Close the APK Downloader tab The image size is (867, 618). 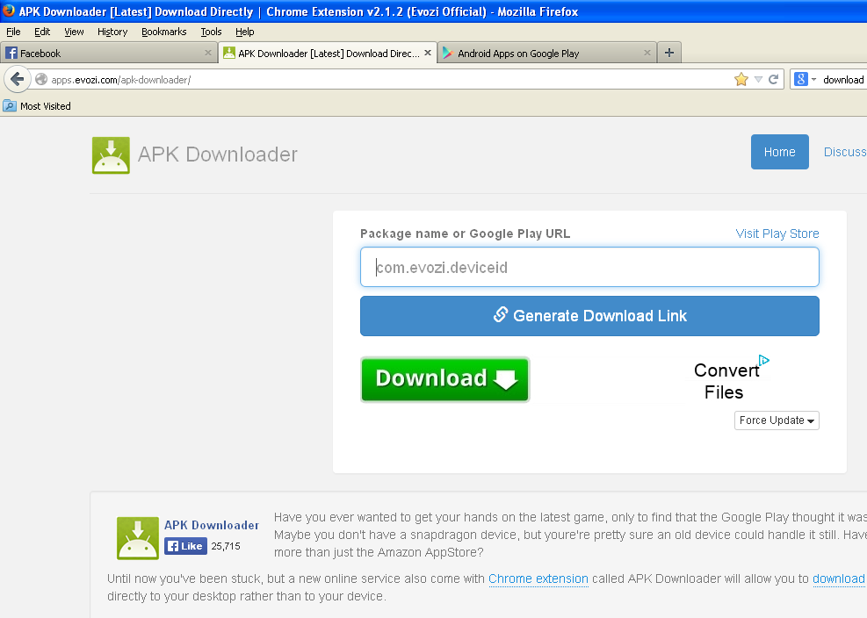pos(428,53)
